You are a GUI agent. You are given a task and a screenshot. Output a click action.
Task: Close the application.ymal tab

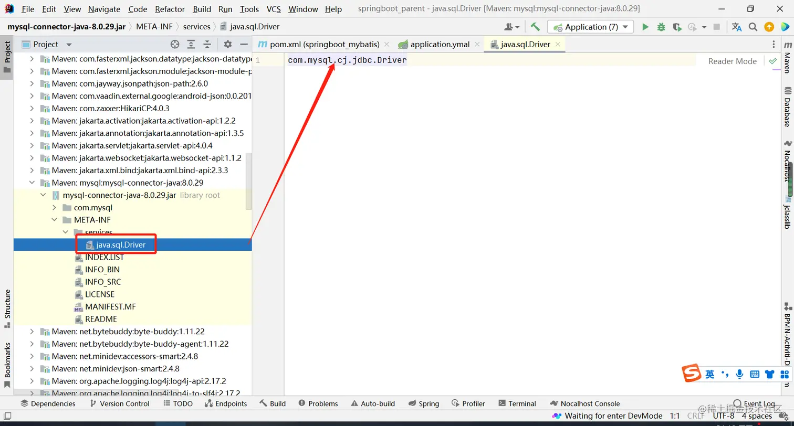[477, 45]
